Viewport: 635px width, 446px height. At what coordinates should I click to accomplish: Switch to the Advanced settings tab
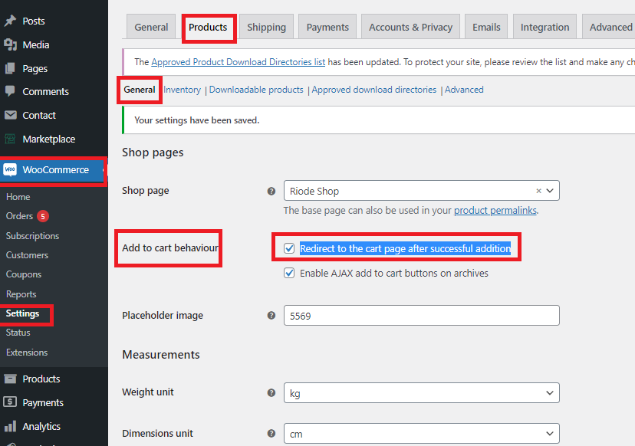609,27
